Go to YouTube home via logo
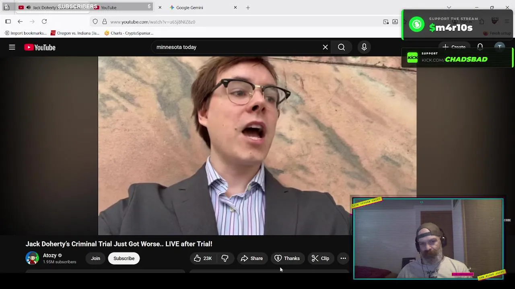515x289 pixels. coord(40,47)
